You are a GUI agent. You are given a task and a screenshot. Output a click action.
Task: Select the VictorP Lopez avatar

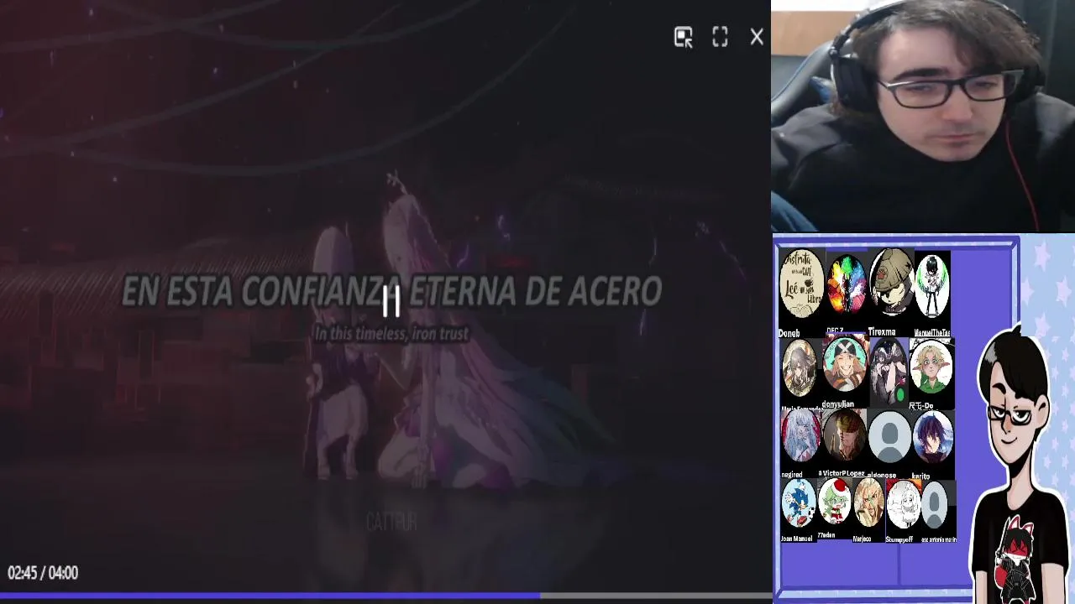844,436
